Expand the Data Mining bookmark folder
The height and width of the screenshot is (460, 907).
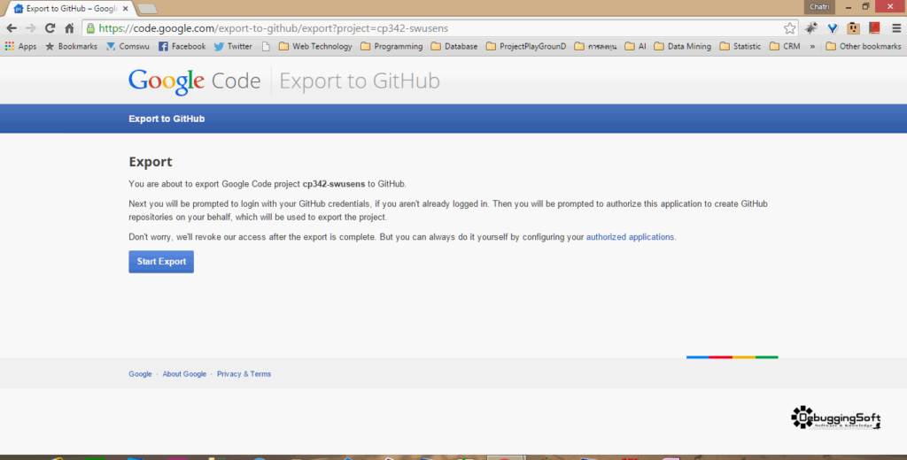pos(682,46)
